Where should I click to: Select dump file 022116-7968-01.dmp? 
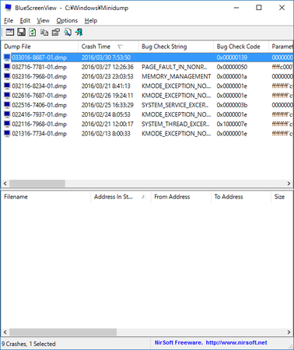(x=39, y=124)
